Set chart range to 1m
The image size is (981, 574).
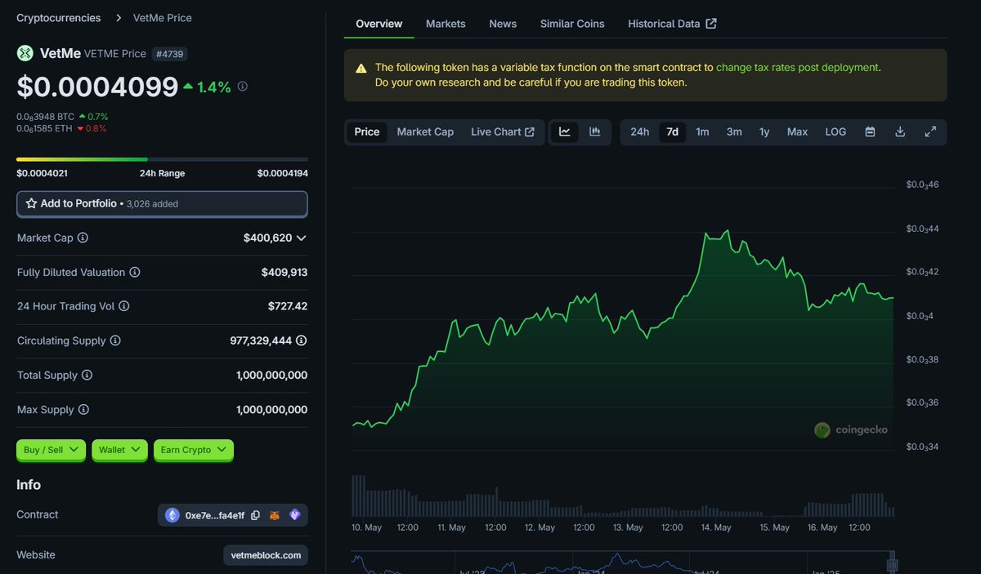[702, 131]
